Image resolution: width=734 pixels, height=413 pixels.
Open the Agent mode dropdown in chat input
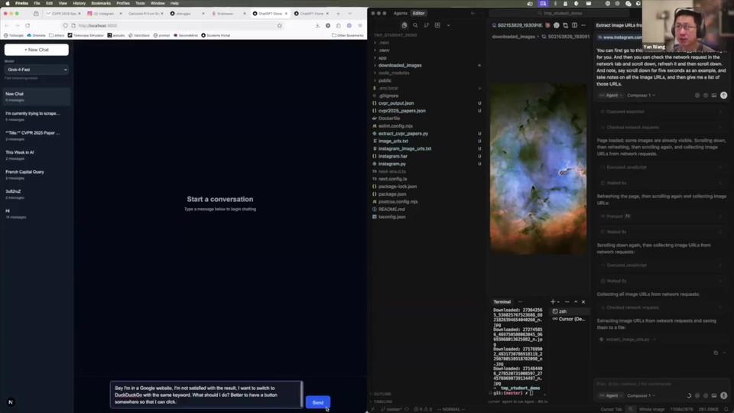coord(610,395)
